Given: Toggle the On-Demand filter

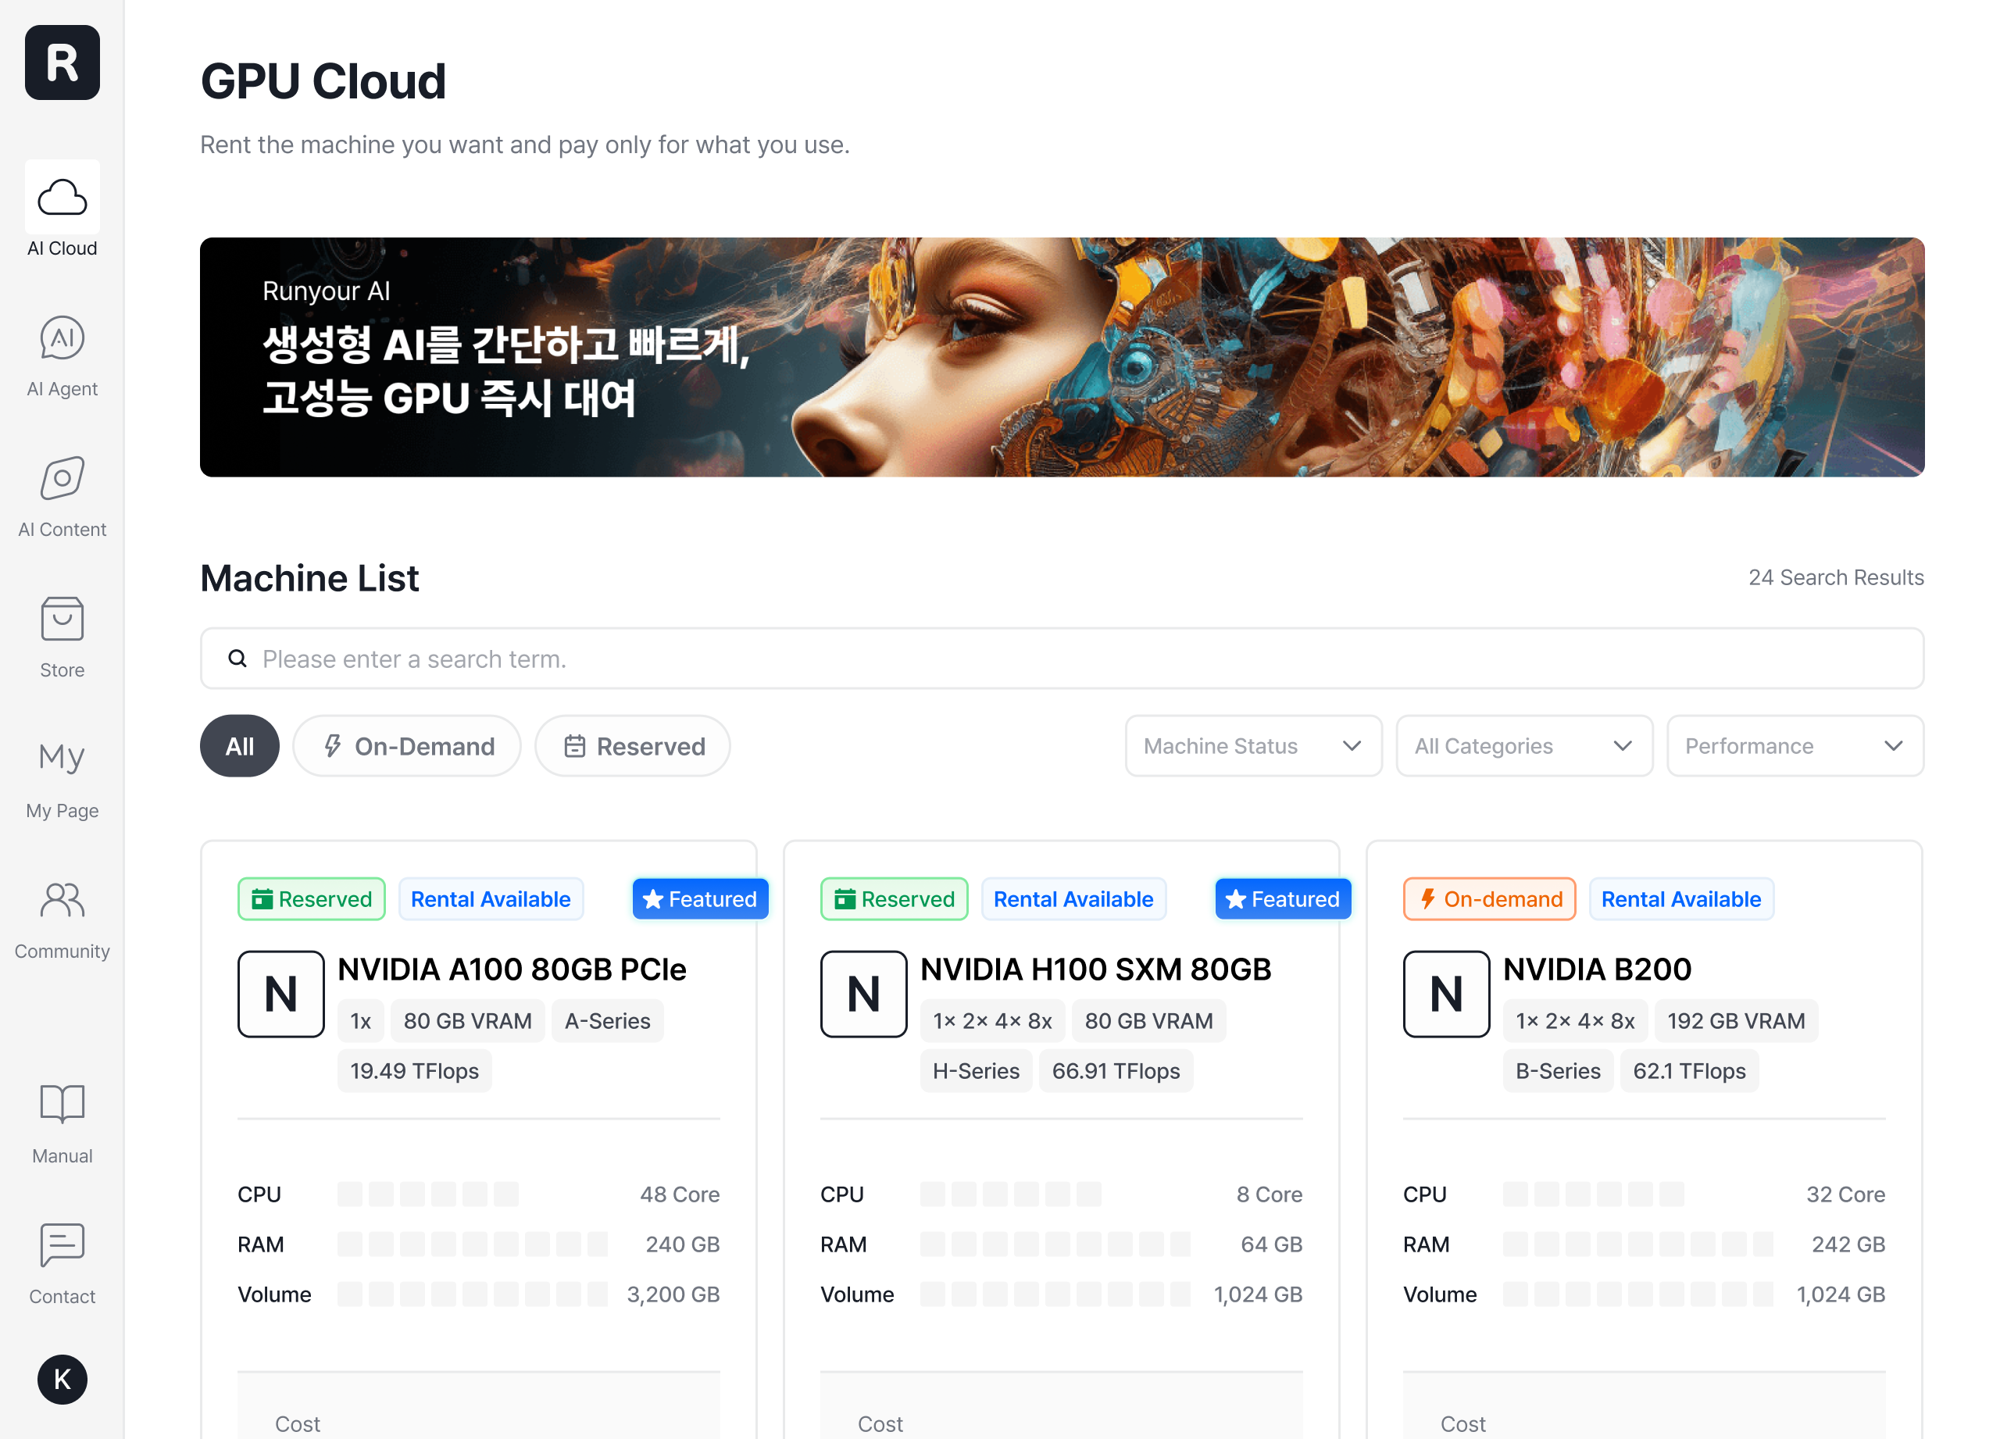Looking at the screenshot, I should pyautogui.click(x=407, y=746).
